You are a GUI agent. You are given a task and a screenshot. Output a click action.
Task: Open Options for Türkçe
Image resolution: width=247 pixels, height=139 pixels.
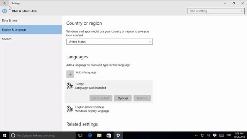click(123, 98)
